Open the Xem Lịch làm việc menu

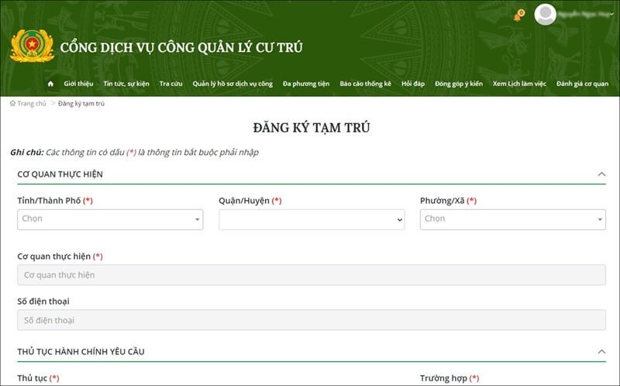coord(519,84)
